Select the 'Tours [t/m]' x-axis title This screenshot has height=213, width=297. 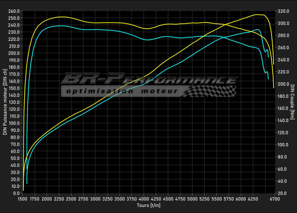point(149,205)
